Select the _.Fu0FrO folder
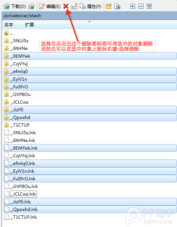The height and width of the screenshot is (227, 177). [90, 87]
